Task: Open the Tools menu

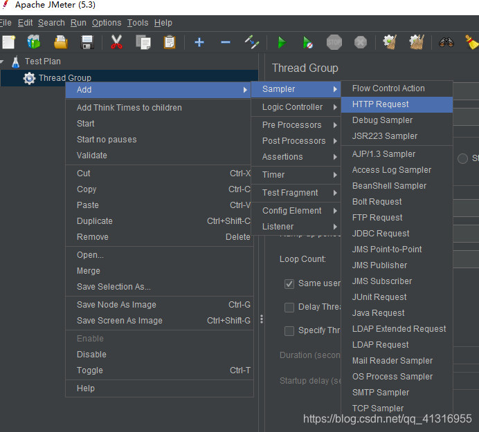Action: coord(138,23)
